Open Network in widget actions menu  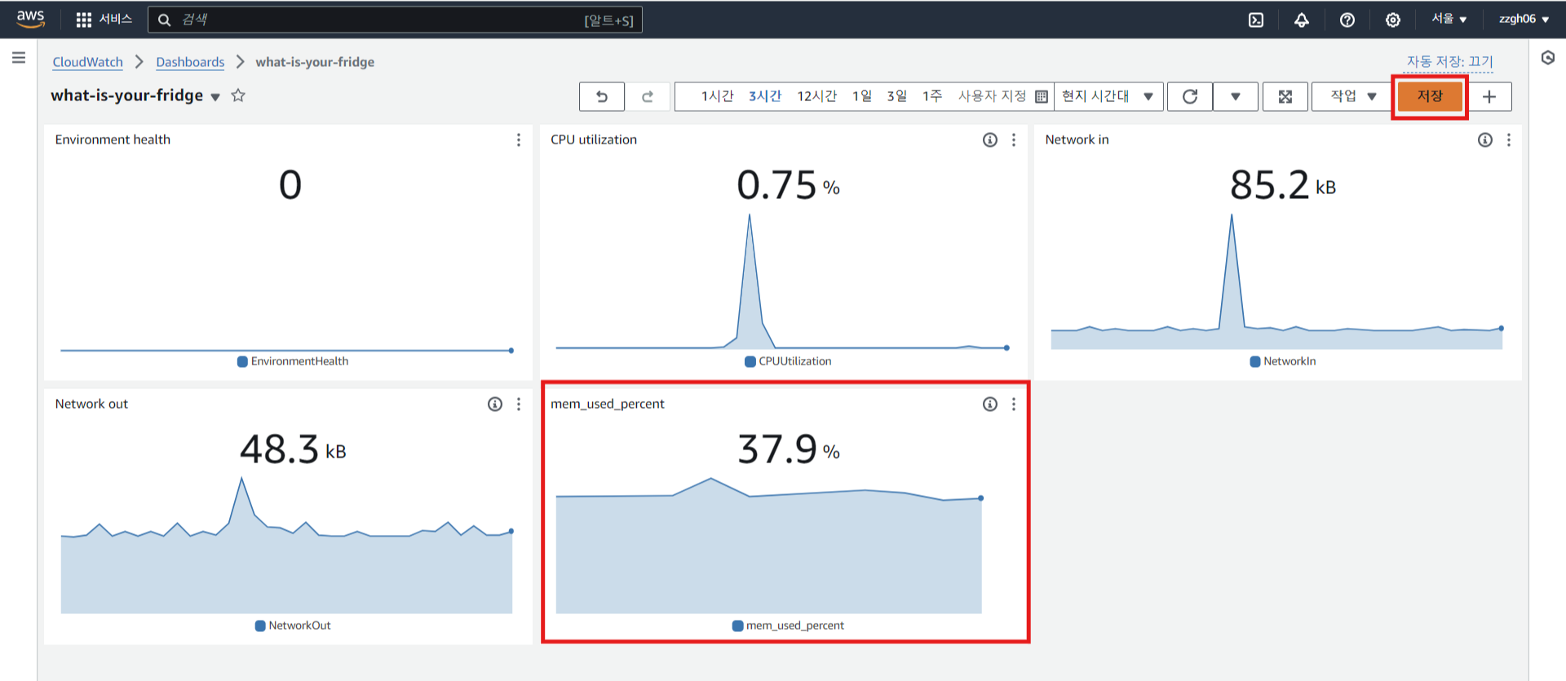1509,140
